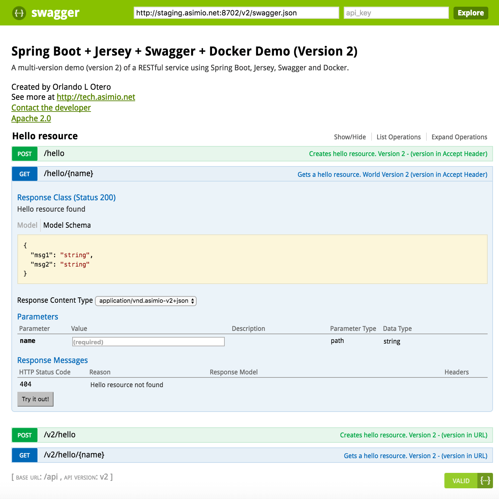Select the green POST badge for /v2/hello
This screenshot has height=499, width=499.
tap(24, 435)
